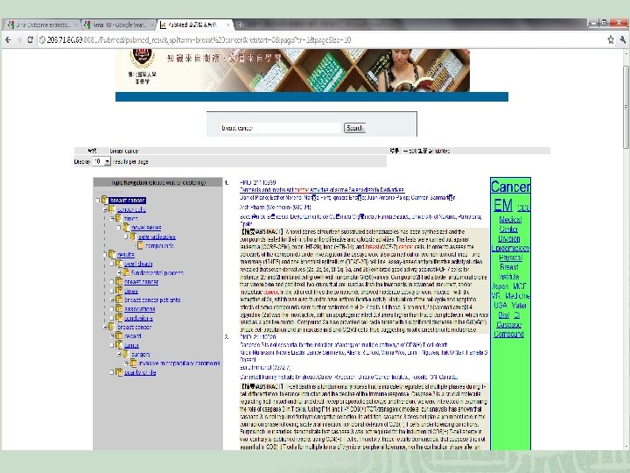The image size is (630, 473).
Task: Click 'Division' tag in green cloud
Action: pos(508,238)
